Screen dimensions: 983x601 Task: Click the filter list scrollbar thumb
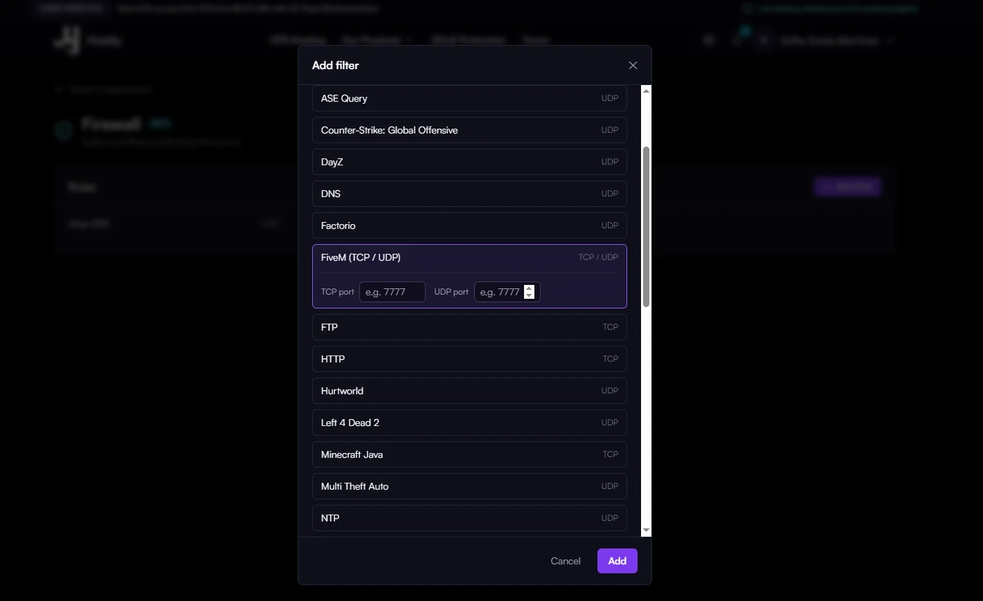(646, 227)
